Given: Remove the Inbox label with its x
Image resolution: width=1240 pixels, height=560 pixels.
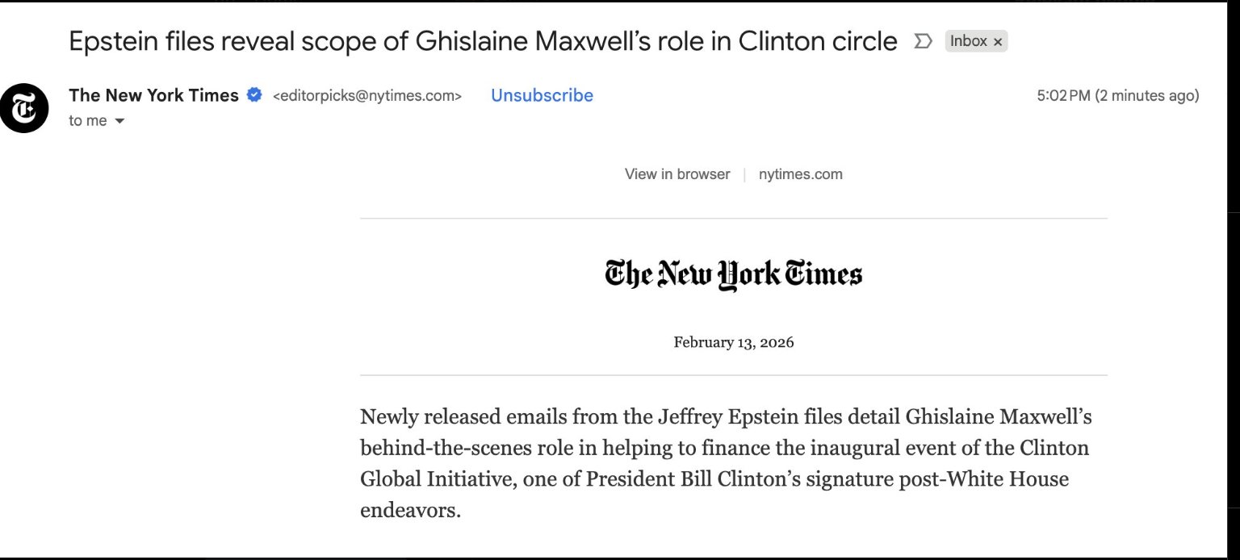Looking at the screenshot, I should tap(998, 42).
